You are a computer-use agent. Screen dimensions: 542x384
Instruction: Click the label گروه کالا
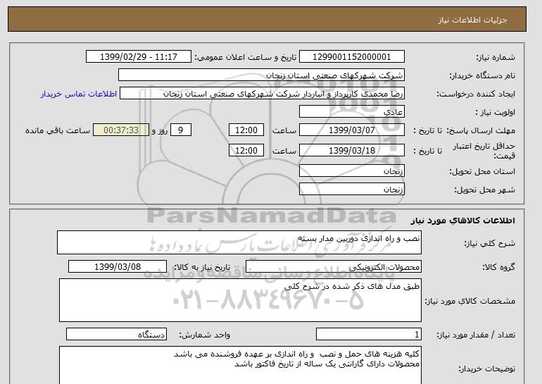(x=499, y=267)
